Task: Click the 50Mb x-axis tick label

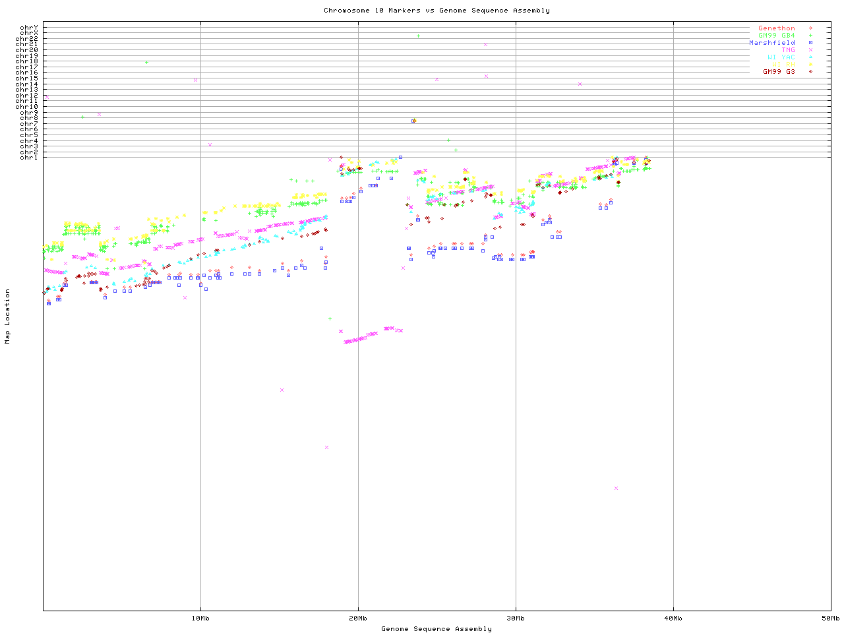Action: [830, 618]
